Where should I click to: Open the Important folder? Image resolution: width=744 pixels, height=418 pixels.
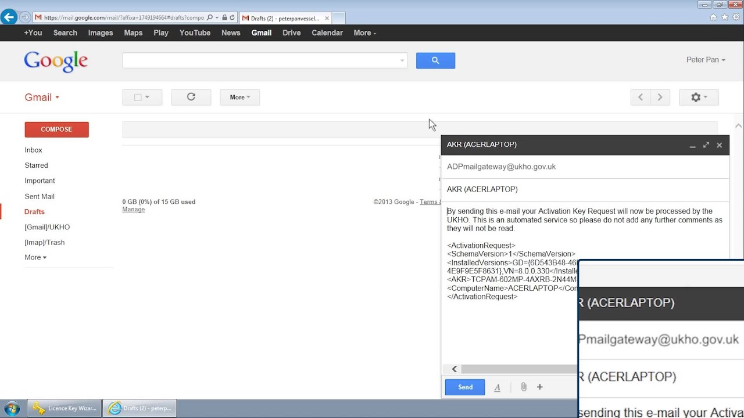pos(40,181)
